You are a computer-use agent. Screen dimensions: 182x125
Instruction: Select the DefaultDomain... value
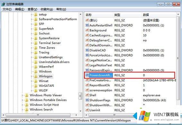click(101, 45)
